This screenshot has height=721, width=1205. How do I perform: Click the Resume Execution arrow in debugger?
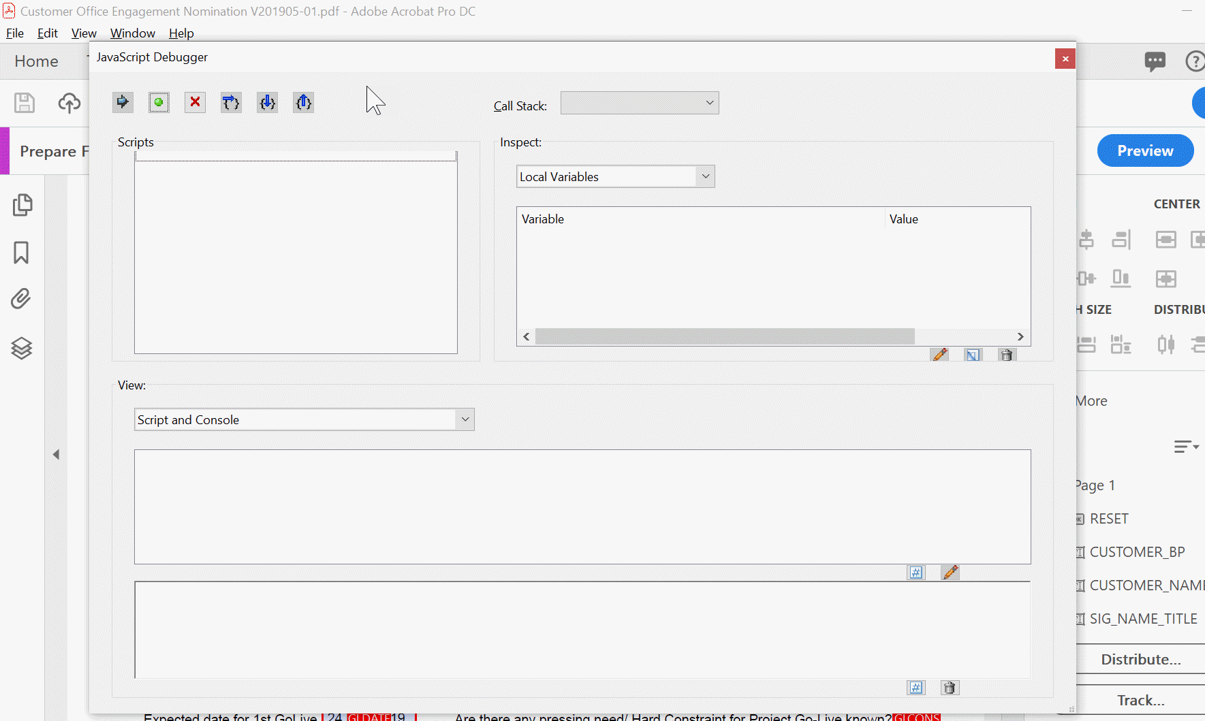coord(123,102)
